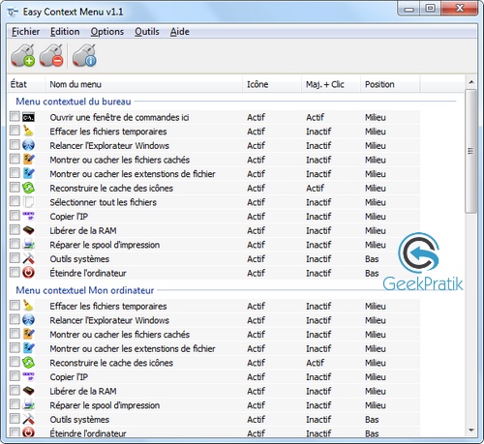This screenshot has width=484, height=444.
Task: Collapse the Menu contextuel Mon ordinateur group
Action: click(85, 290)
